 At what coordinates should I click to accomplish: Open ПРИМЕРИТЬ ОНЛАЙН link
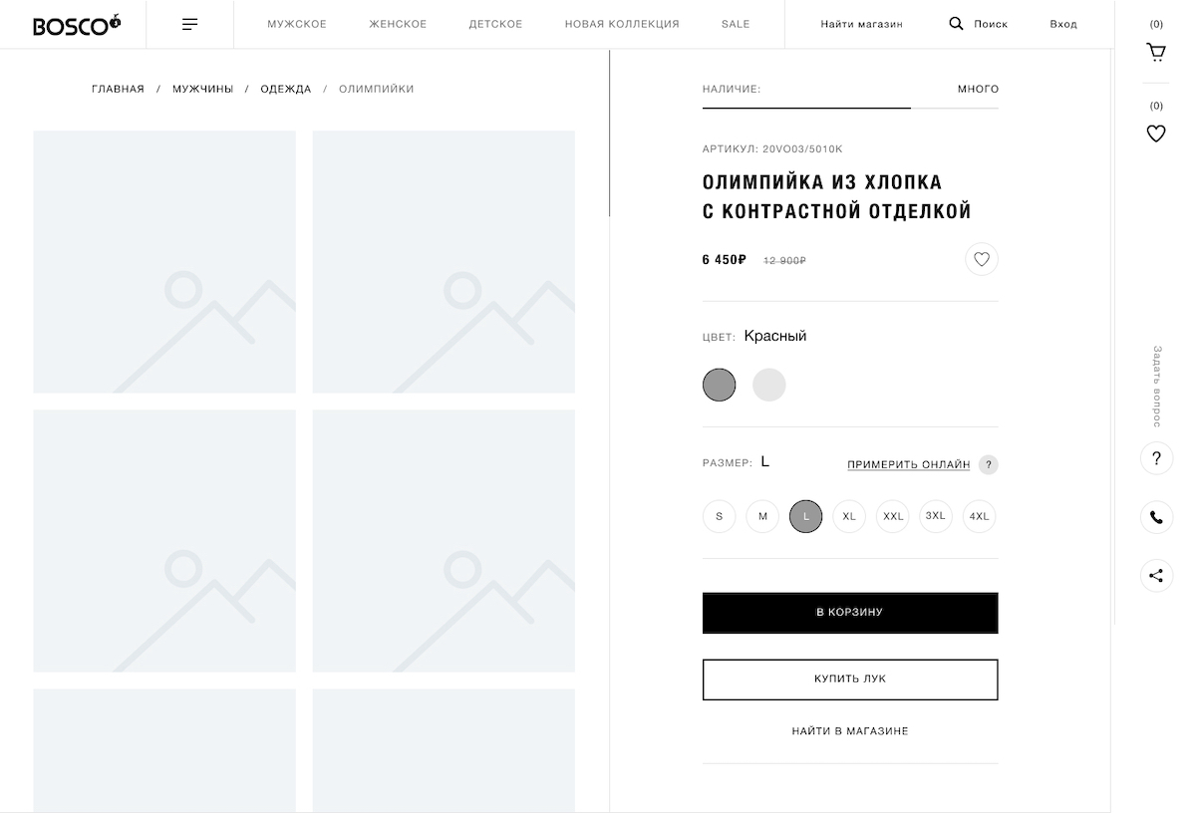(x=908, y=464)
